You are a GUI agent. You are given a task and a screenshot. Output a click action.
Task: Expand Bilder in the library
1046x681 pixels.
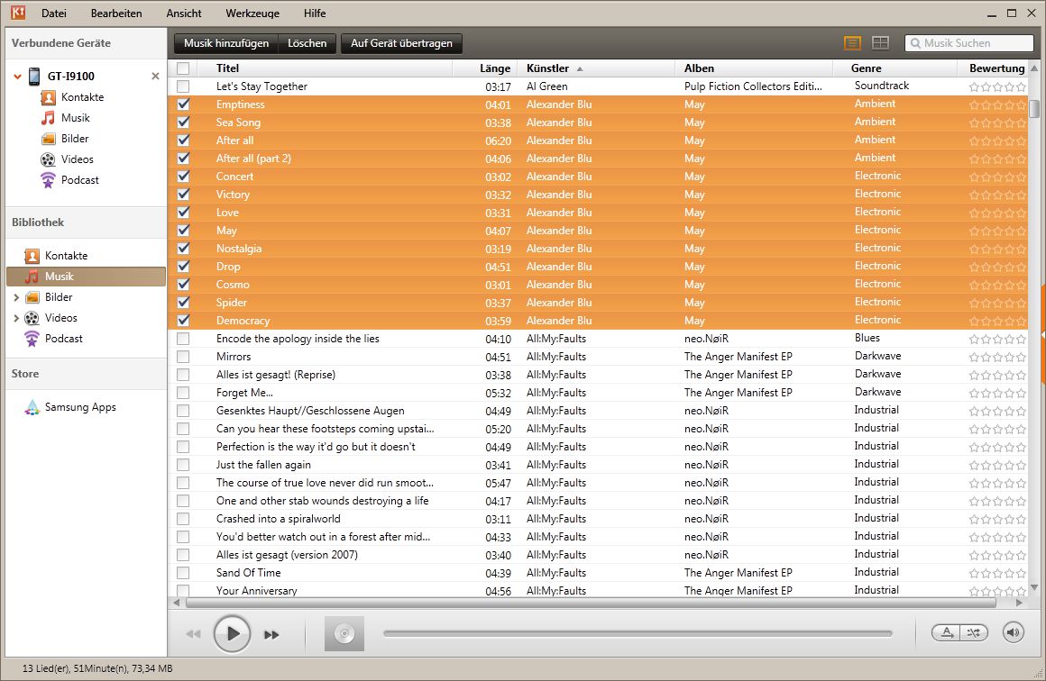pyautogui.click(x=16, y=297)
